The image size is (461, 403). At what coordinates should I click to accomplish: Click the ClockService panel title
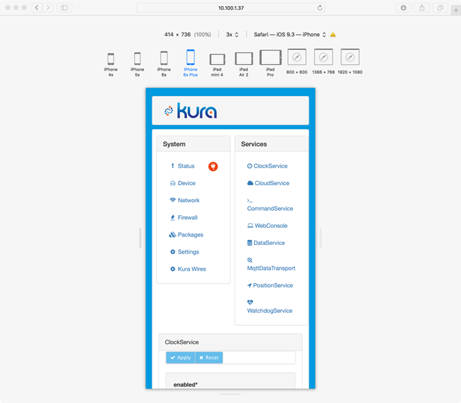tap(181, 342)
